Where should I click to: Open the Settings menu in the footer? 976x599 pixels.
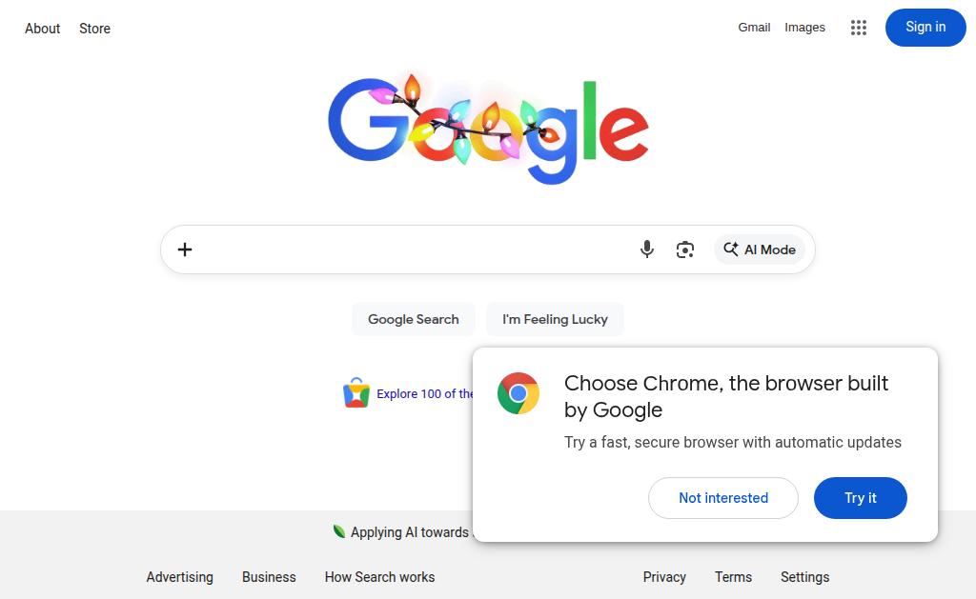[x=804, y=577]
